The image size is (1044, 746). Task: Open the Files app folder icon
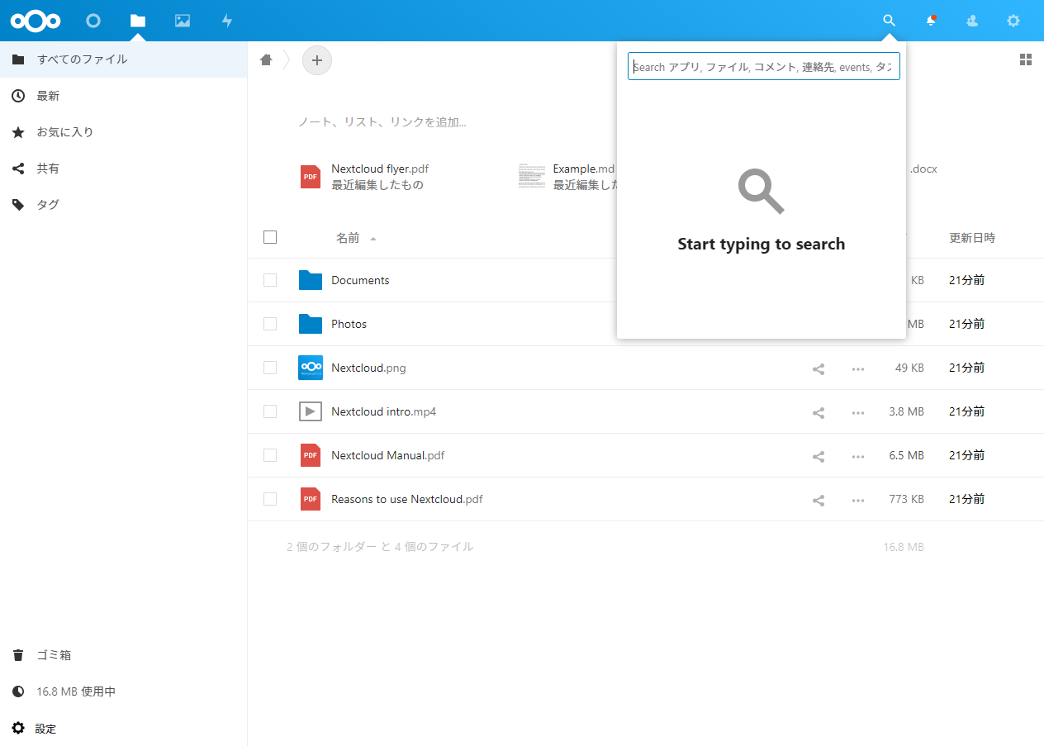(x=138, y=21)
